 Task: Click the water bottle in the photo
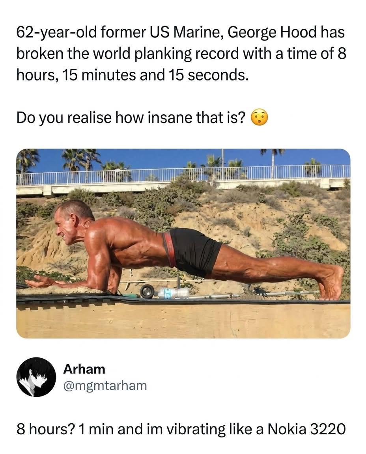tap(173, 293)
